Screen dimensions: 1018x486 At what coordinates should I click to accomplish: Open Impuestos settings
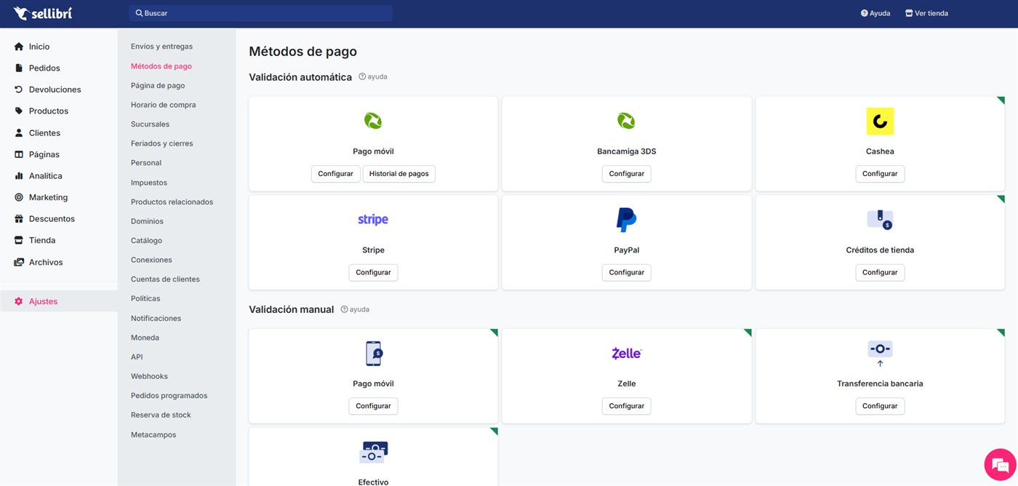pyautogui.click(x=149, y=183)
